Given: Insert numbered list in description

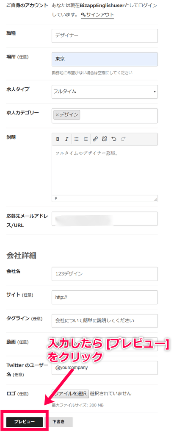Looking at the screenshot, I should 86,139.
